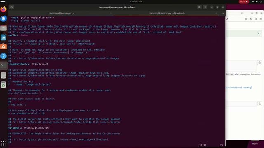Click the '# imagePullSecrets:' comment line
The height and width of the screenshot is (148, 264).
click(21, 81)
